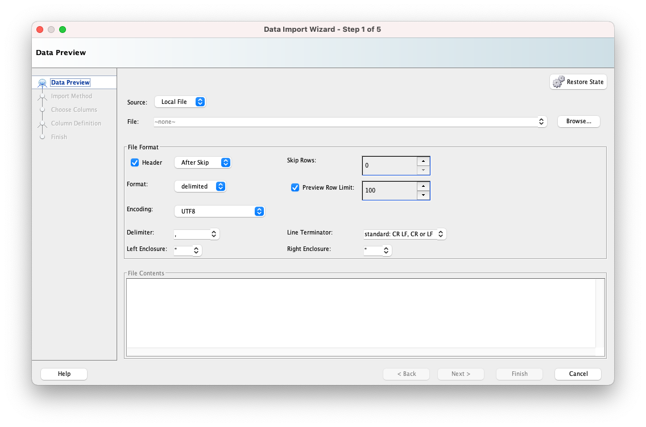The width and height of the screenshot is (646, 427).
Task: Click the Restore State gear icon
Action: coord(558,82)
